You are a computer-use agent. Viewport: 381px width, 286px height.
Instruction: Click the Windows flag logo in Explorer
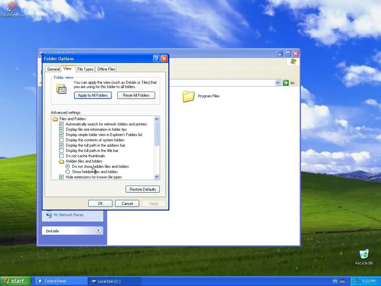(293, 62)
